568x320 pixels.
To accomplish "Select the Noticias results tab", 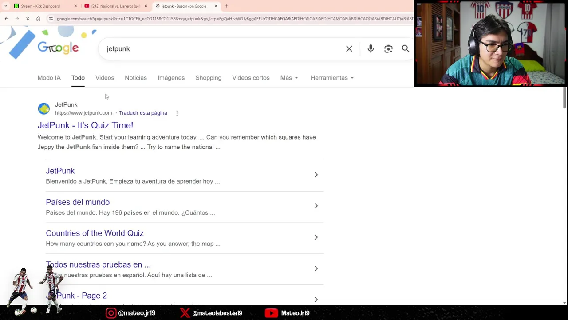I will 136,78.
